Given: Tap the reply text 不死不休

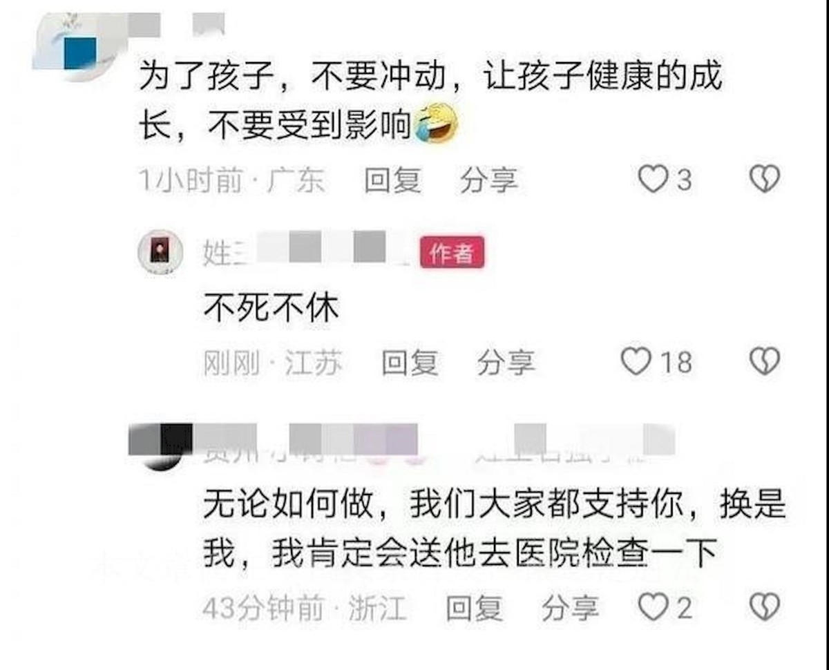Looking at the screenshot, I should [271, 309].
